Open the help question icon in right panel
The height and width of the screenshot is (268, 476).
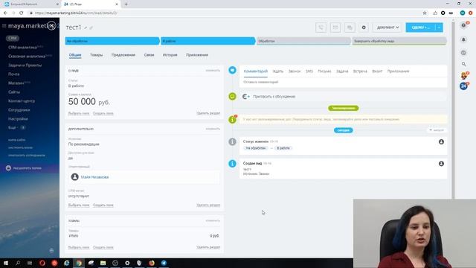pos(463,25)
